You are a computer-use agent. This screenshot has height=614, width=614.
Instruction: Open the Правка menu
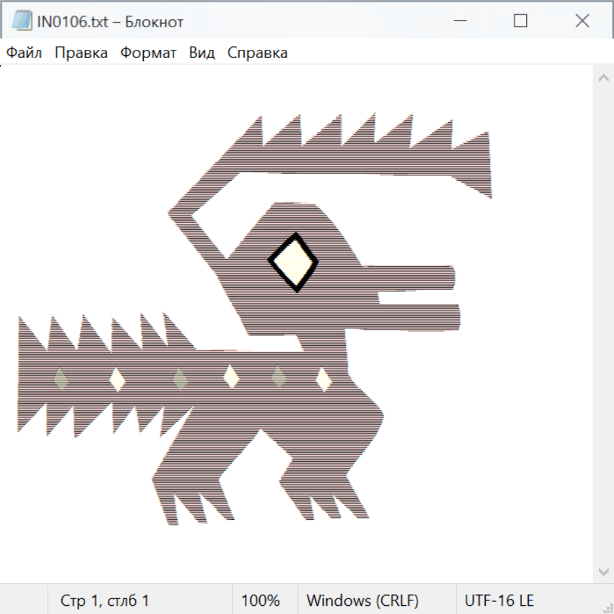(81, 53)
